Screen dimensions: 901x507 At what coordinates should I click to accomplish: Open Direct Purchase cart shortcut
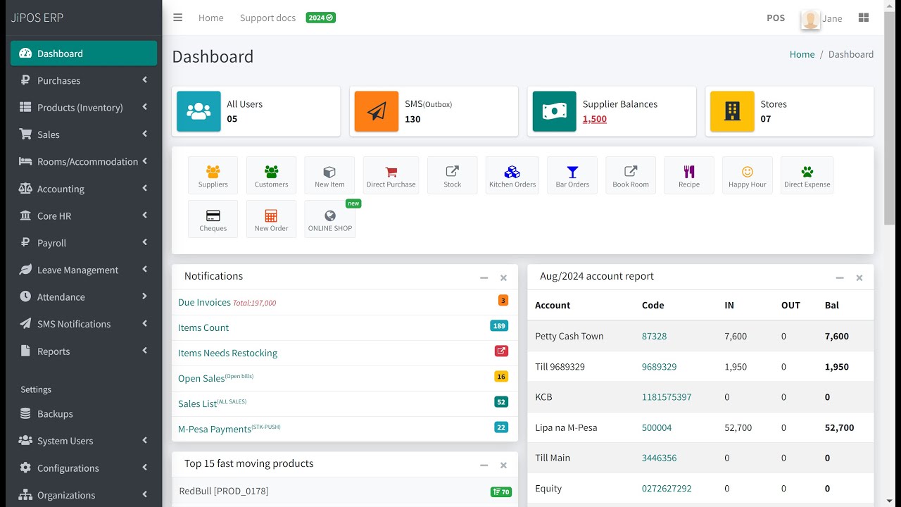point(391,175)
